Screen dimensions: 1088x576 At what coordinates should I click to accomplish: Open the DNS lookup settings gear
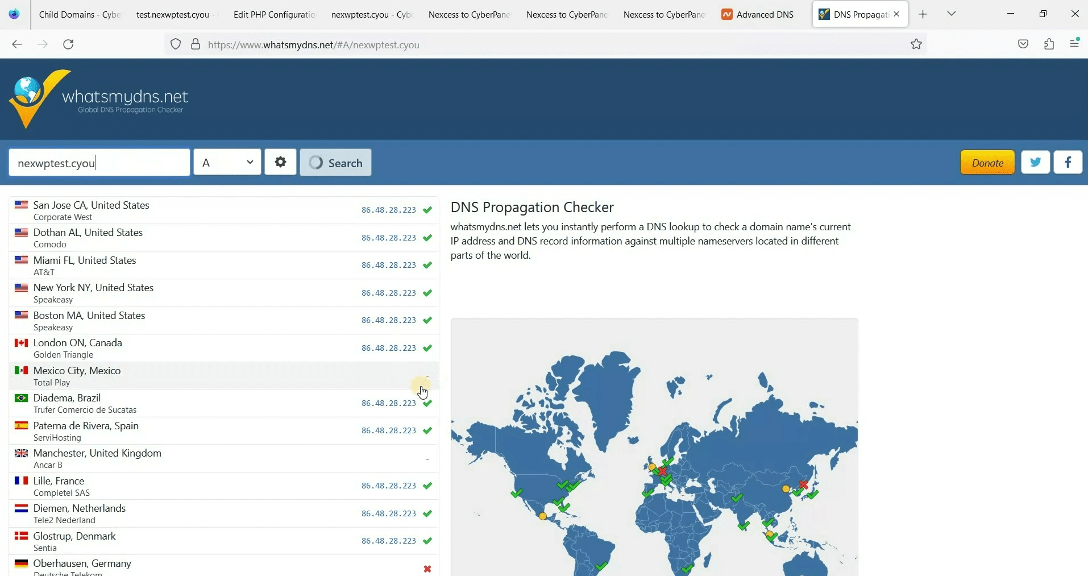click(x=280, y=162)
